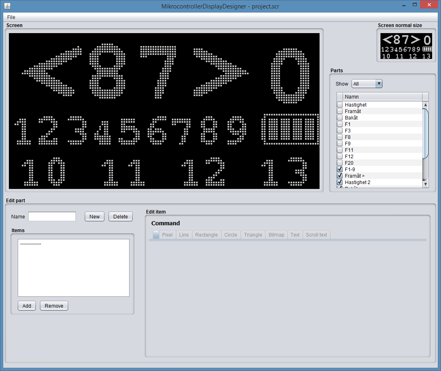Click the left arrow symbol on screen
Screen dimensions: 441x371
coord(52,71)
